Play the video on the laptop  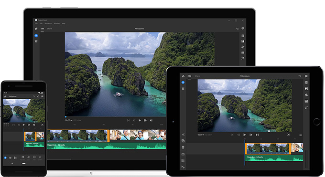coord(140,120)
